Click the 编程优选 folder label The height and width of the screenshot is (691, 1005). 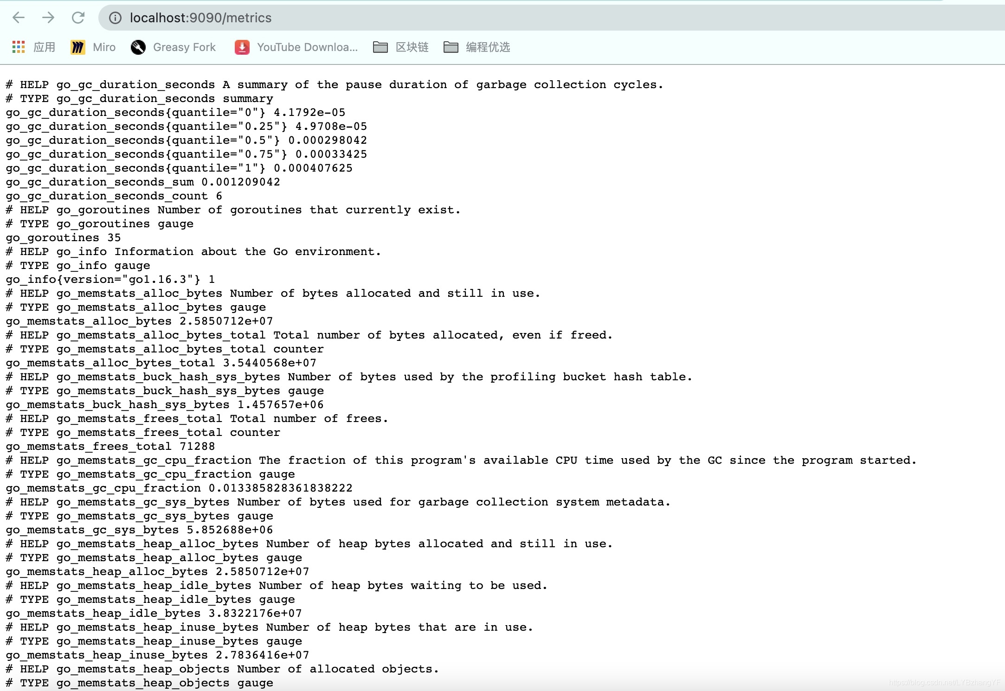click(x=488, y=47)
